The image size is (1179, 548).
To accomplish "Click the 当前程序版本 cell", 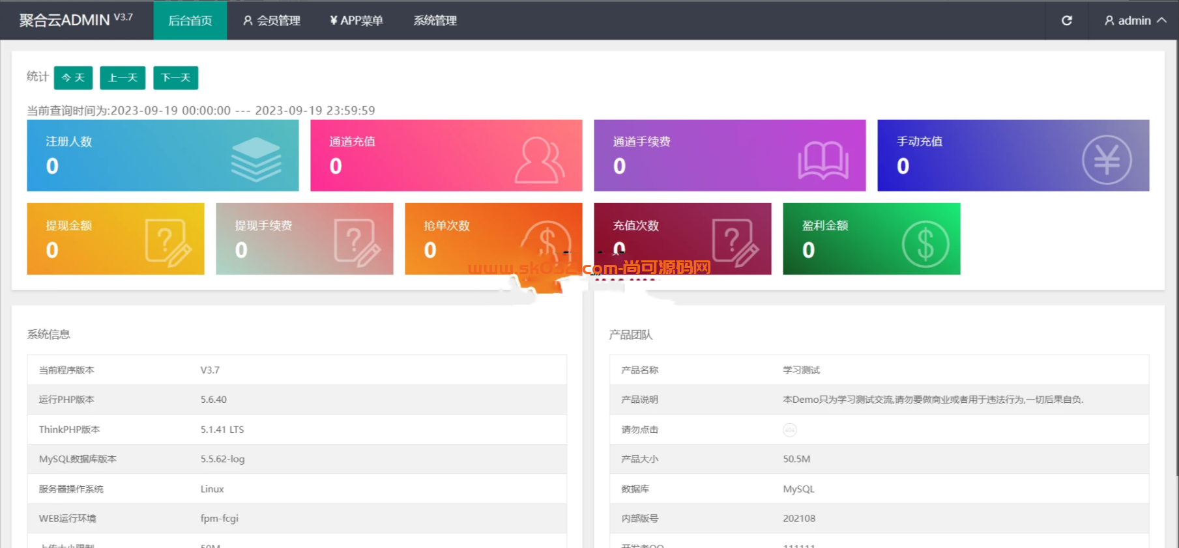I will coord(66,370).
